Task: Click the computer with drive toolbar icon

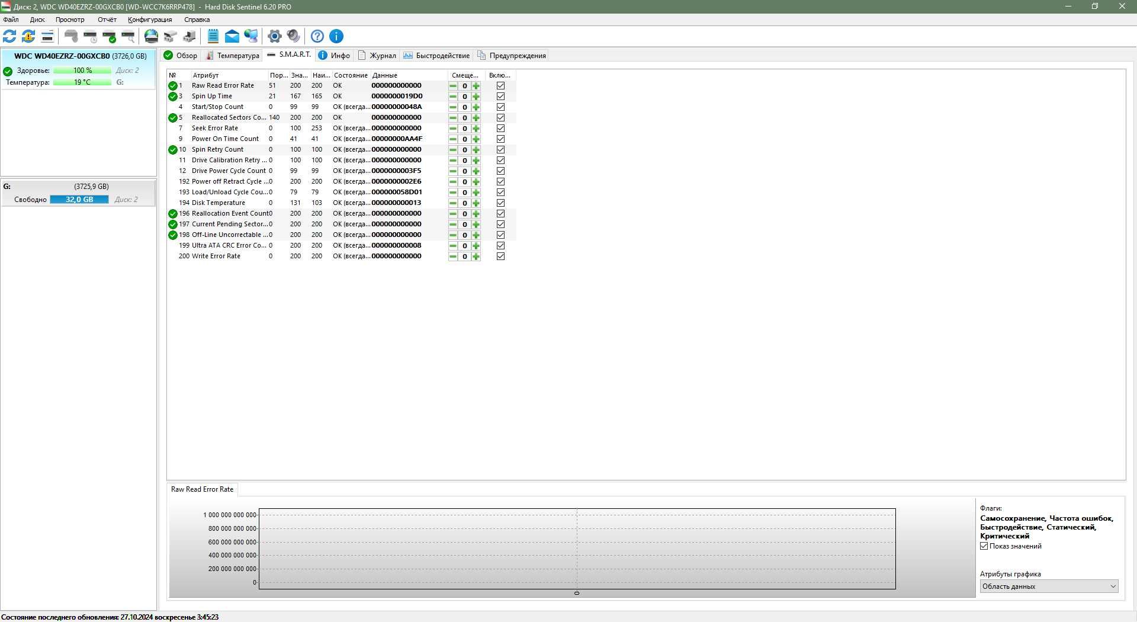Action: click(189, 36)
